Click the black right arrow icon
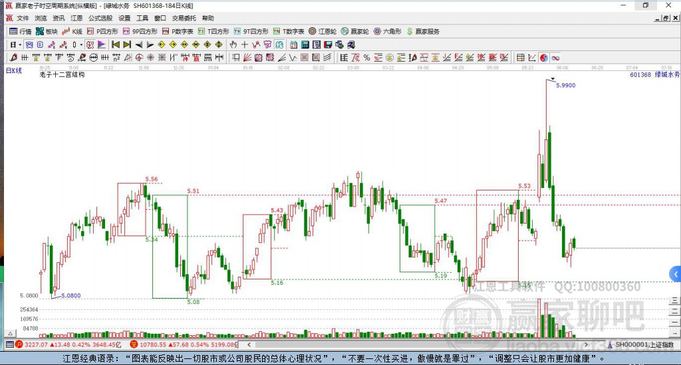Image resolution: width=681 pixels, height=365 pixels. click(x=150, y=44)
